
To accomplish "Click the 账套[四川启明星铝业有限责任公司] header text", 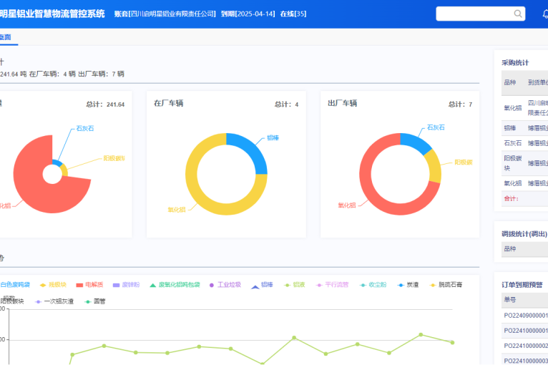I will click(x=165, y=14).
